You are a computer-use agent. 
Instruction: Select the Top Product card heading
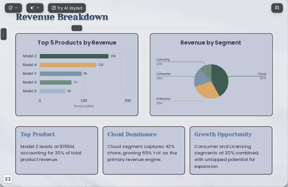coord(38,134)
